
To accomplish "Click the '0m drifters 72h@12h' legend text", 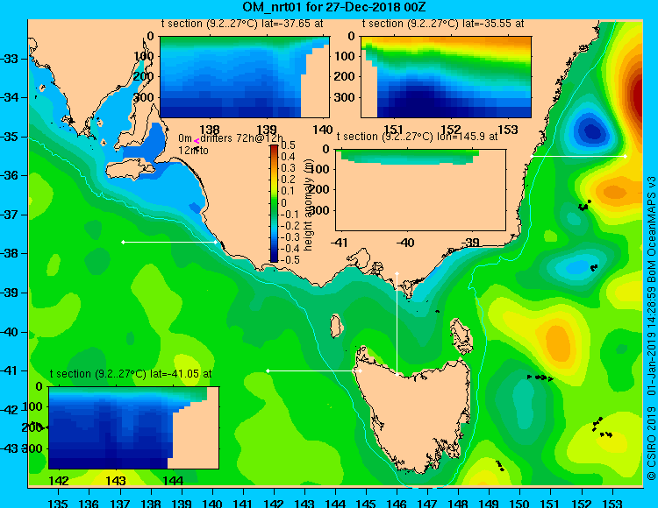I will [231, 138].
